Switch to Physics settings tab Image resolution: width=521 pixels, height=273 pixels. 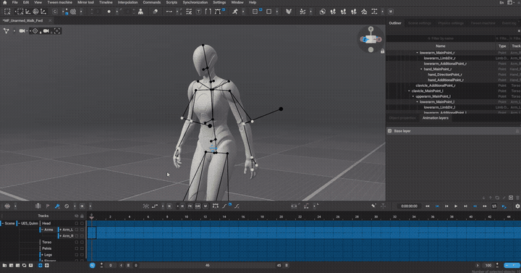451,23
